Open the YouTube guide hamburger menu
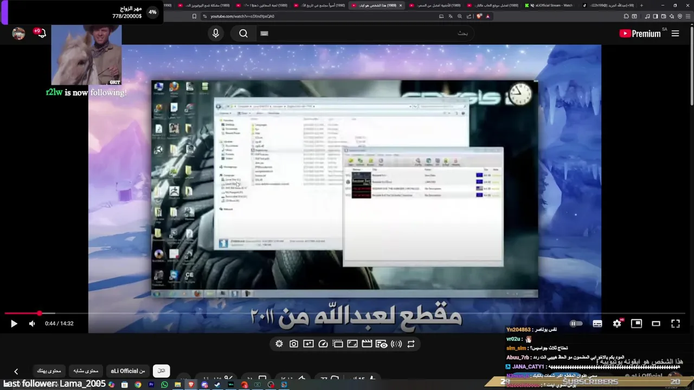This screenshot has width=694, height=390. click(x=676, y=34)
